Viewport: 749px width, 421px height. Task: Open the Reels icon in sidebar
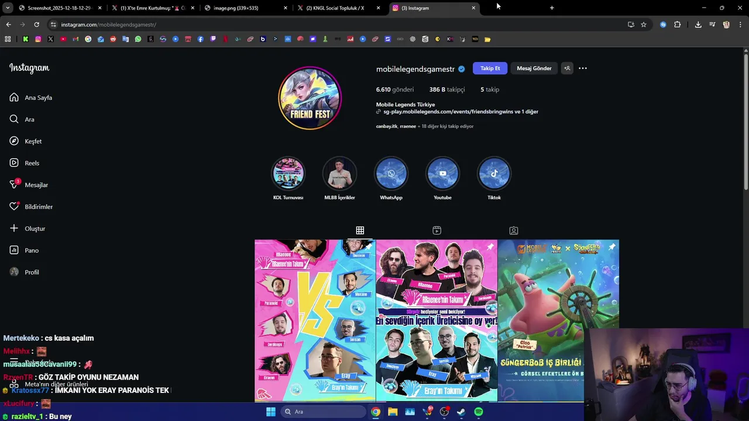coord(14,163)
